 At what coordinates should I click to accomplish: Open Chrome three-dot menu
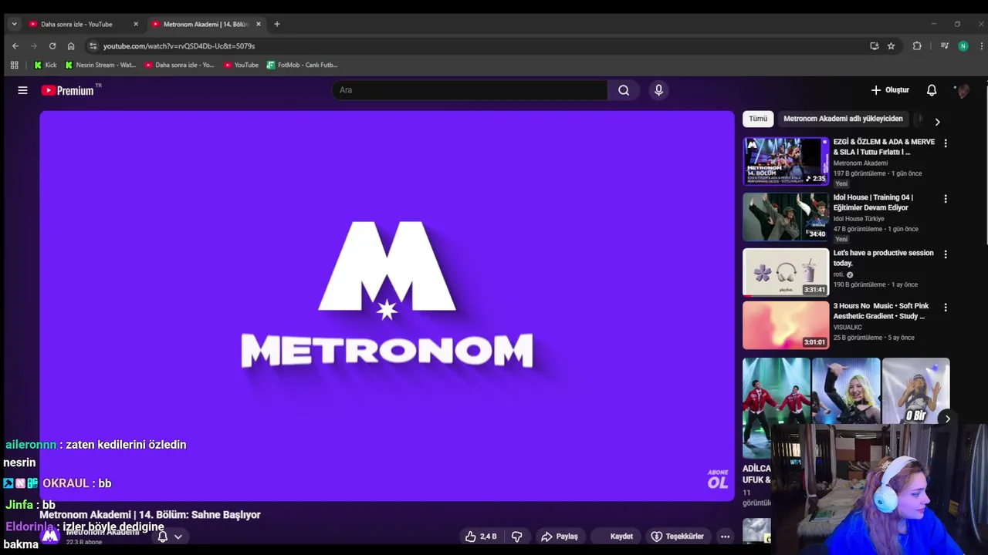pyautogui.click(x=982, y=46)
